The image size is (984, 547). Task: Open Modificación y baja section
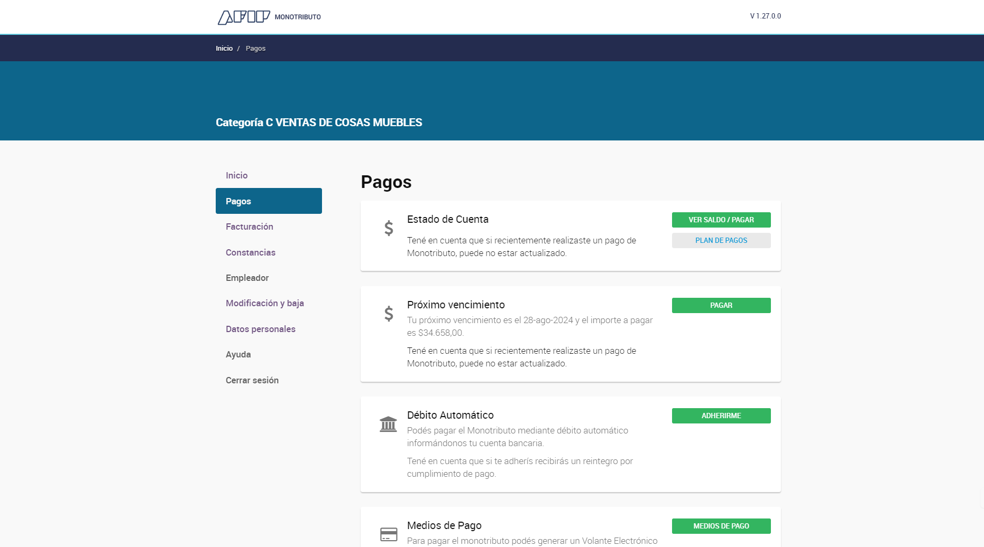tap(265, 303)
